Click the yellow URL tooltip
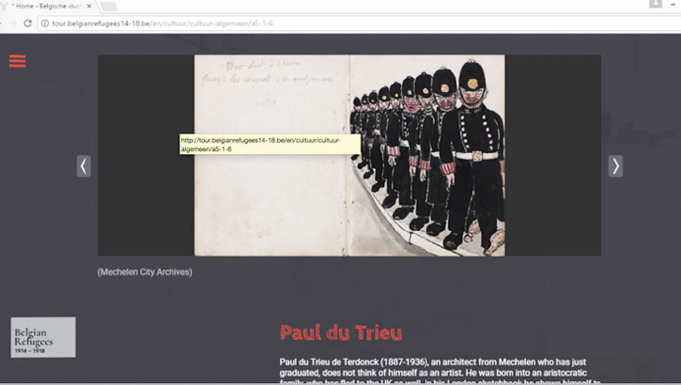 [x=270, y=144]
